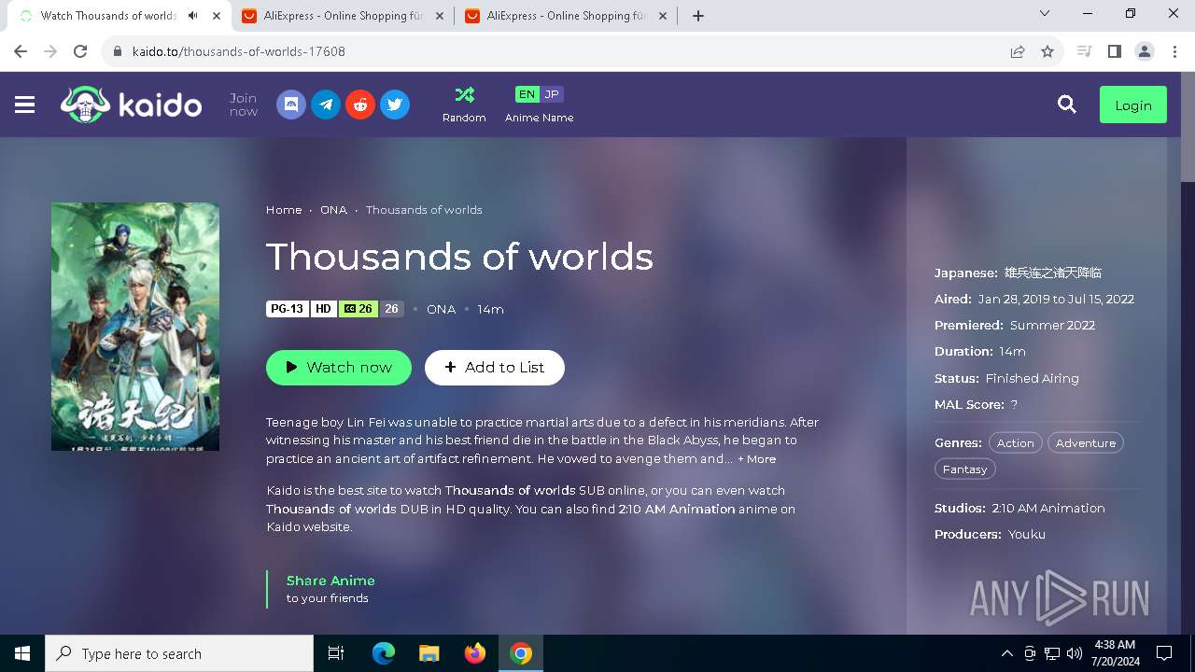Open the volume control in tray
This screenshot has width=1195, height=672.
(1075, 653)
